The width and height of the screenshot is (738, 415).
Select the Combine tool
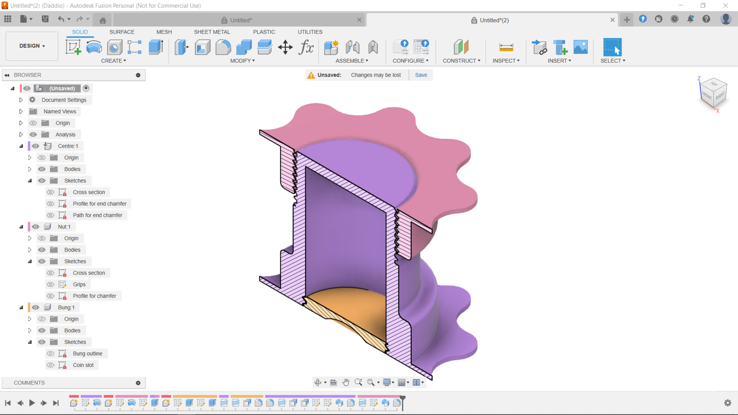coord(244,47)
